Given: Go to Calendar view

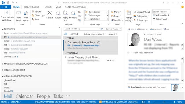Looking at the screenshot, I should click(x=24, y=96).
